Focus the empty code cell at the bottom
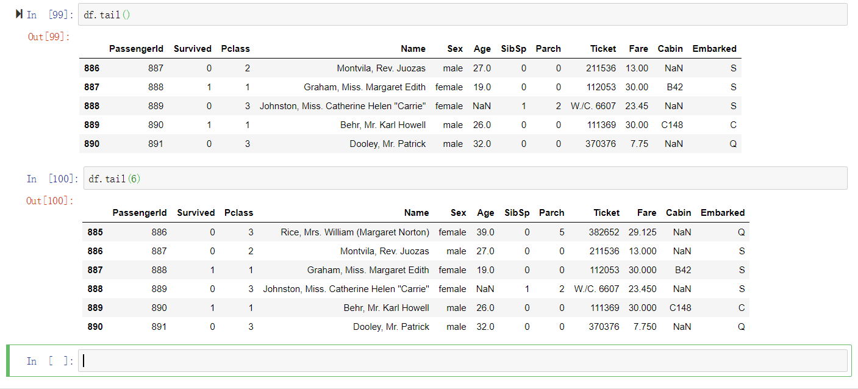This screenshot has width=858, height=389. tap(463, 361)
